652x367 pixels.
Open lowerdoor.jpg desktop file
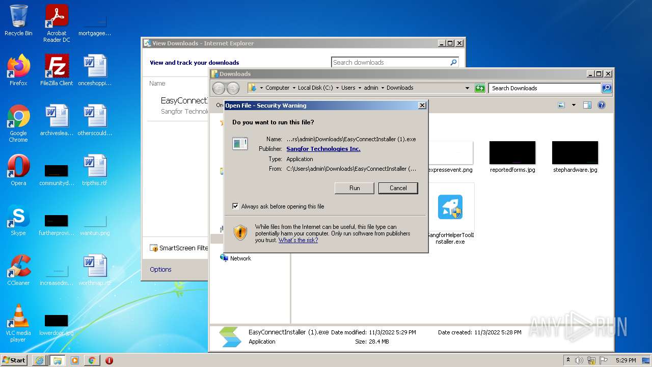tap(57, 325)
